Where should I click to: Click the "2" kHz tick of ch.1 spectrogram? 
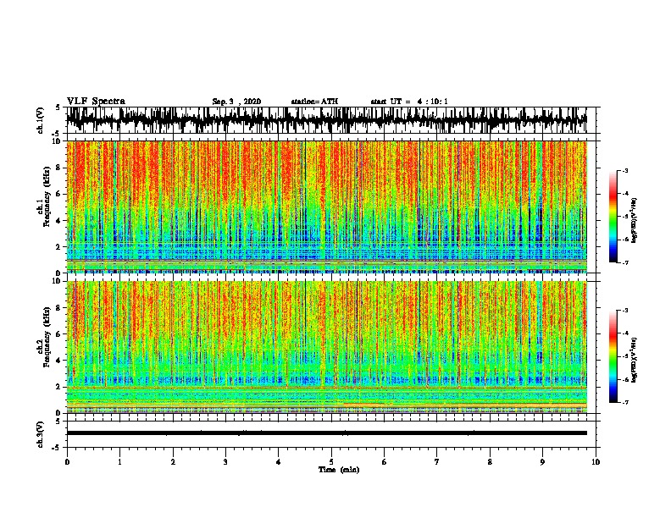59,246
